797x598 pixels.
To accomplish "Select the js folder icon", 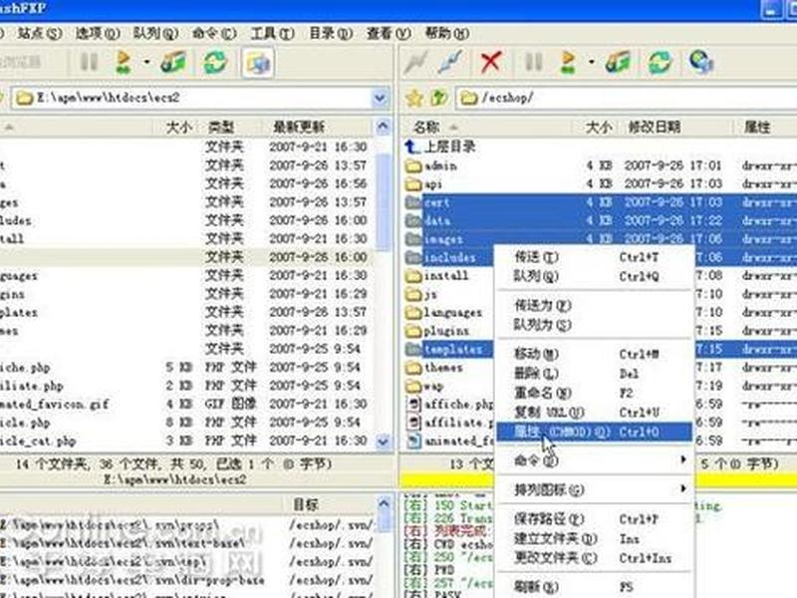I will pos(413,294).
